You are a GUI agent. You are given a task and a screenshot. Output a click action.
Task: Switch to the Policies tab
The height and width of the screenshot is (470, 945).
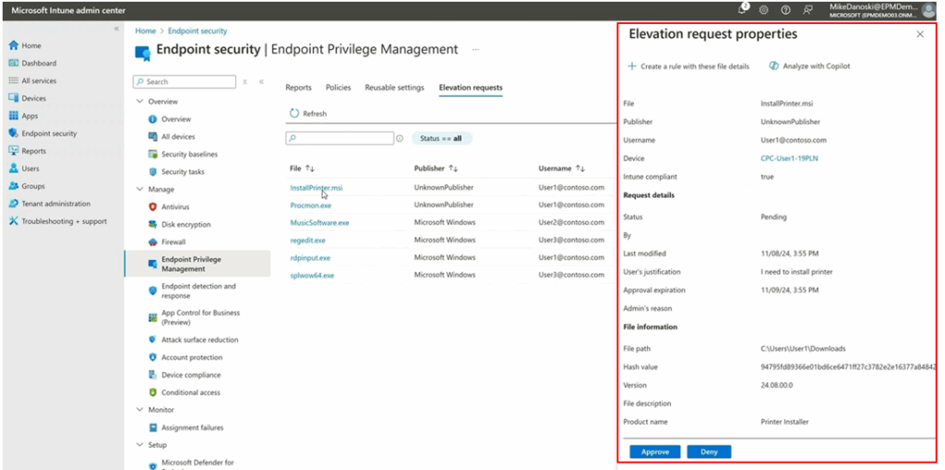(x=338, y=88)
